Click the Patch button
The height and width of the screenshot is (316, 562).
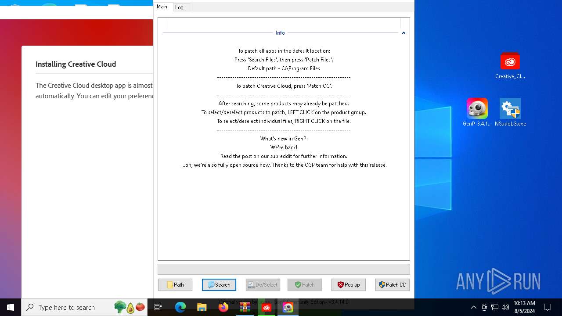tap(305, 285)
